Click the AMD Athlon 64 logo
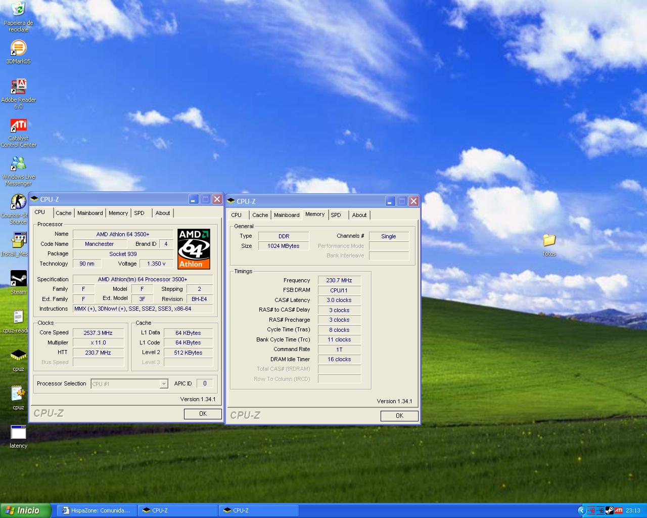The height and width of the screenshot is (518, 647). [194, 249]
